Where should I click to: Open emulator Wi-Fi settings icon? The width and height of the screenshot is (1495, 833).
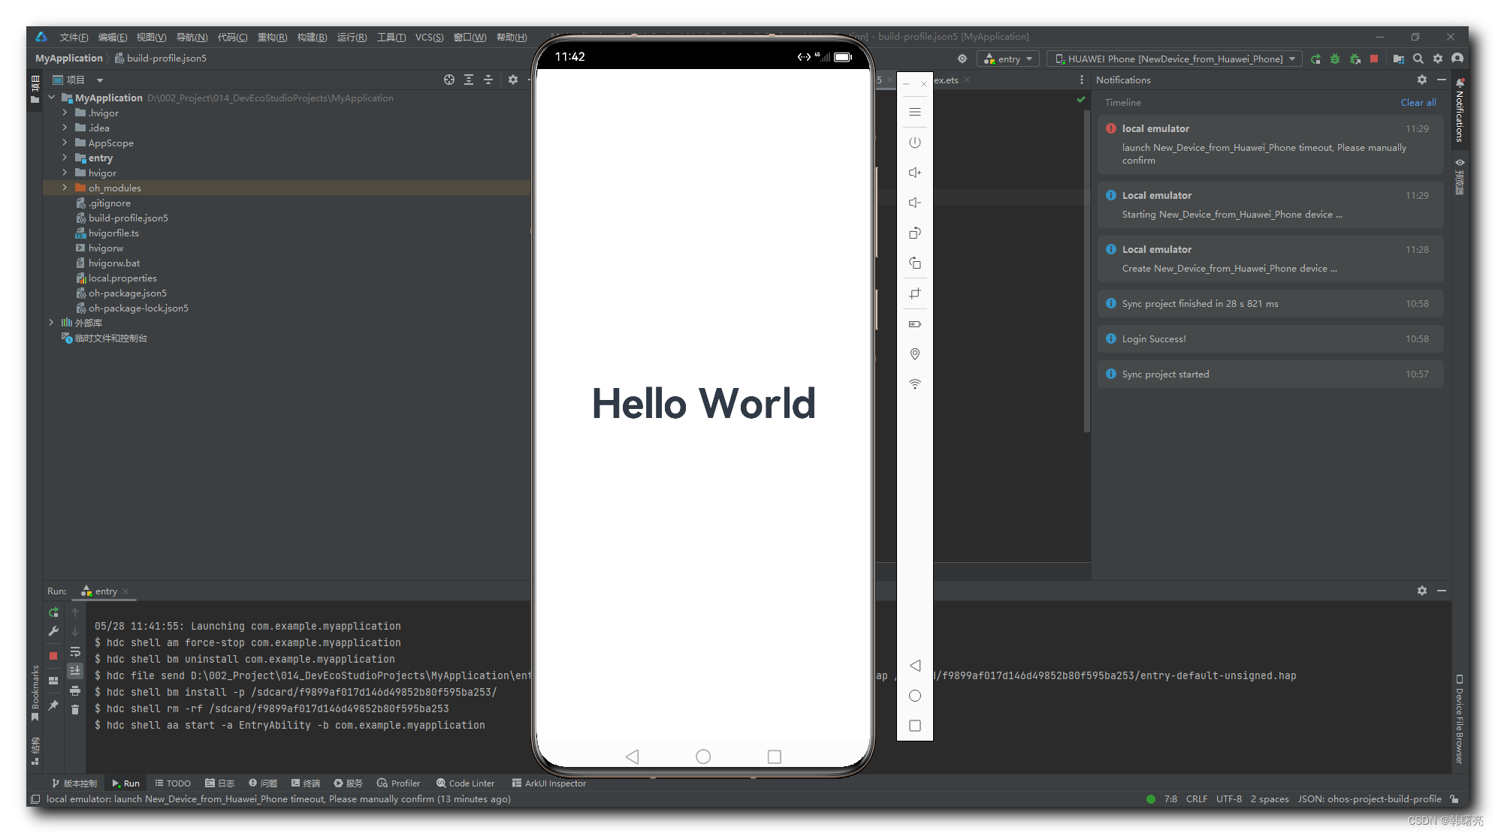(914, 384)
